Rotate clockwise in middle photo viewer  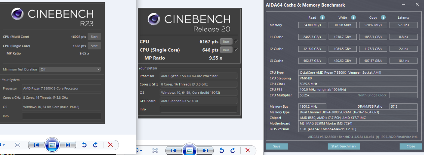[233, 150]
